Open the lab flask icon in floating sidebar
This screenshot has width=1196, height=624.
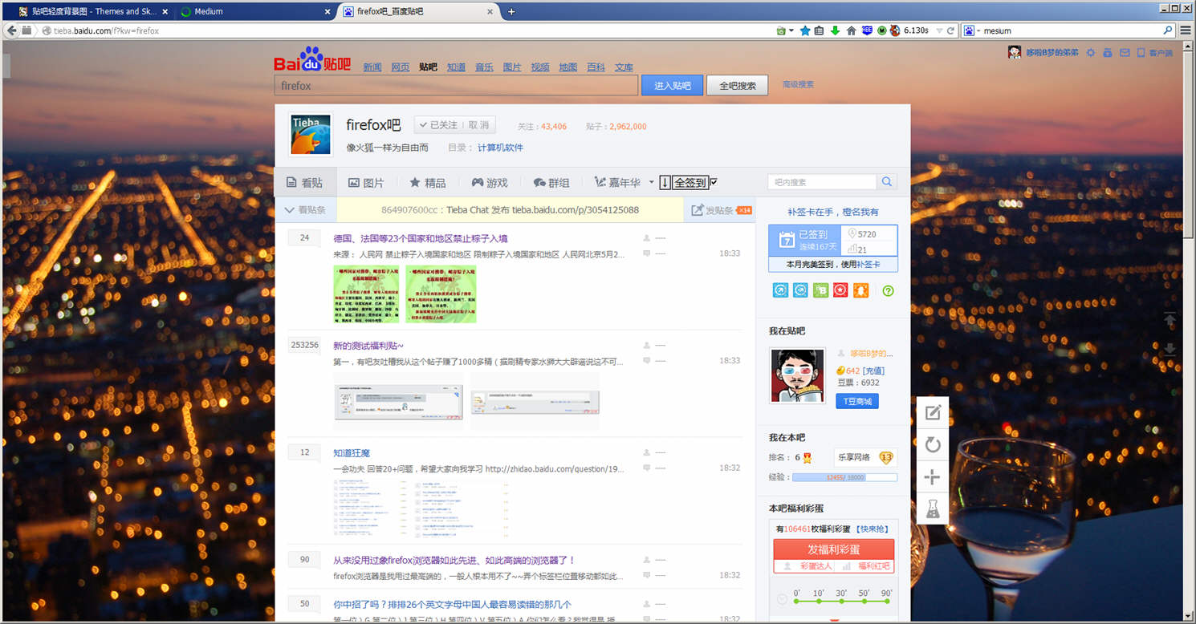(932, 509)
